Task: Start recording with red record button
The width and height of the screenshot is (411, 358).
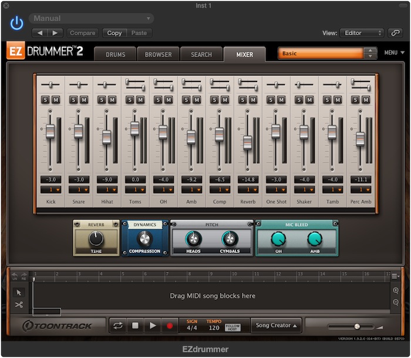Action: coord(170,326)
